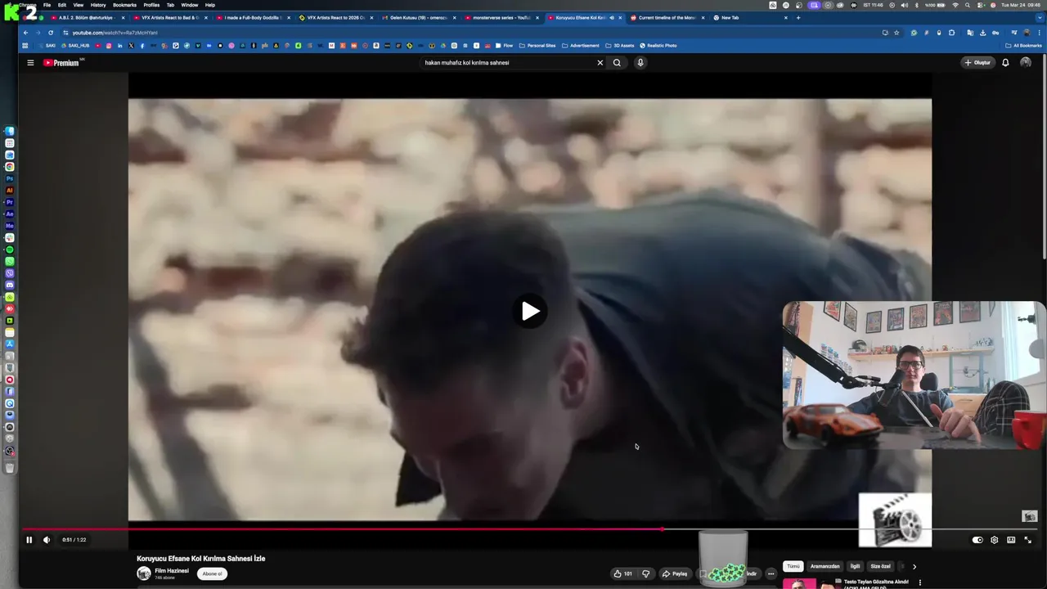This screenshot has width=1047, height=589.
Task: Open the SAKI_HUB bookmark
Action: coord(75,46)
